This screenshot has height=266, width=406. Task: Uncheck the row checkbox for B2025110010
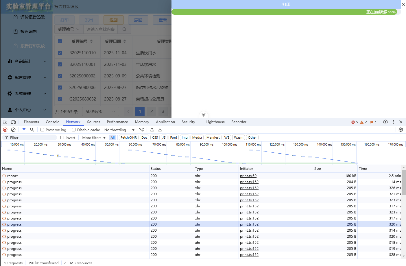[60, 53]
